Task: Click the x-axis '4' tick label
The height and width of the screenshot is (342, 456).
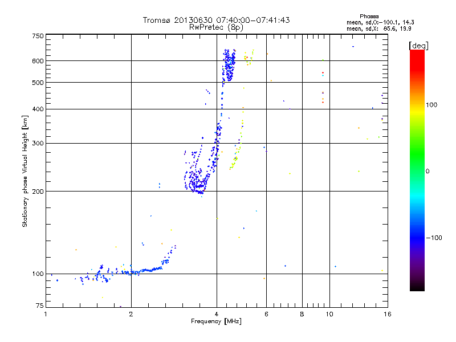Action: click(x=217, y=314)
